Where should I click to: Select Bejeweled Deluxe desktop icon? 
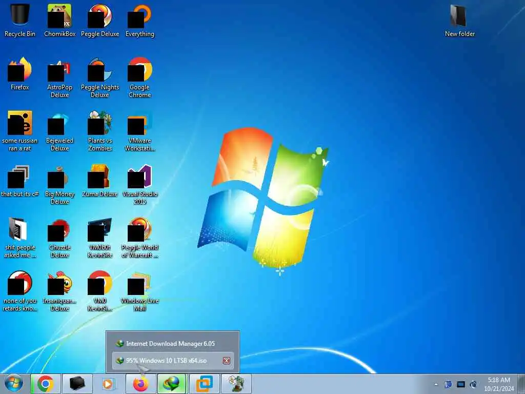[59, 131]
